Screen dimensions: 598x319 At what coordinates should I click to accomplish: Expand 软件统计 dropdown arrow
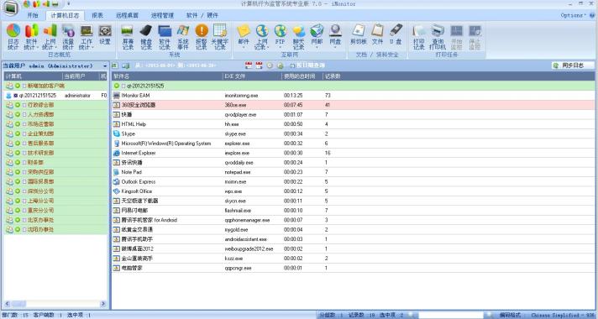tap(38, 48)
